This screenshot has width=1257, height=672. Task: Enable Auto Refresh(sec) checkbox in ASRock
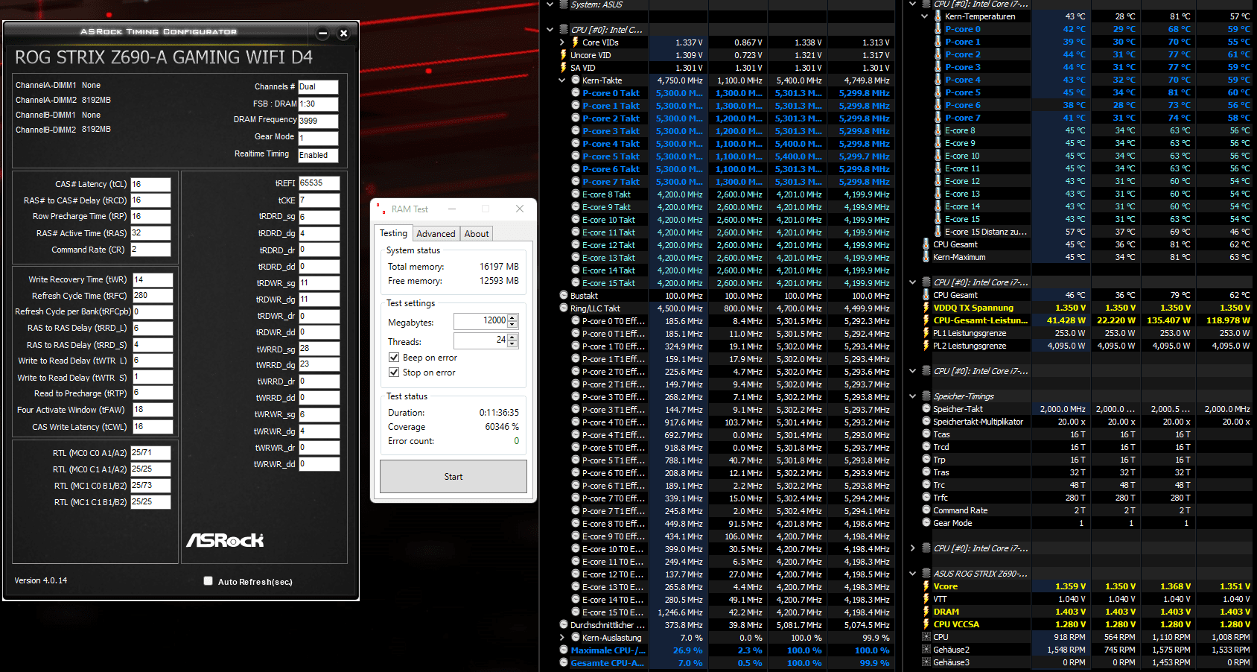(x=209, y=581)
